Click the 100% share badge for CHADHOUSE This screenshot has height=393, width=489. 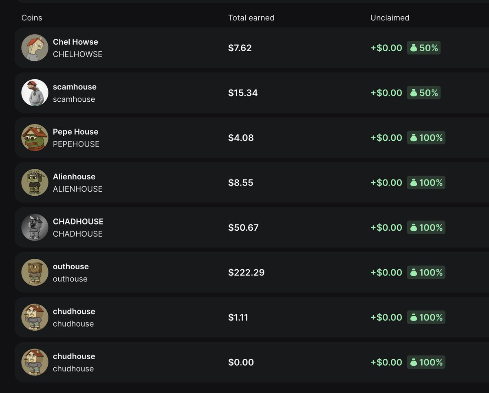(x=426, y=227)
